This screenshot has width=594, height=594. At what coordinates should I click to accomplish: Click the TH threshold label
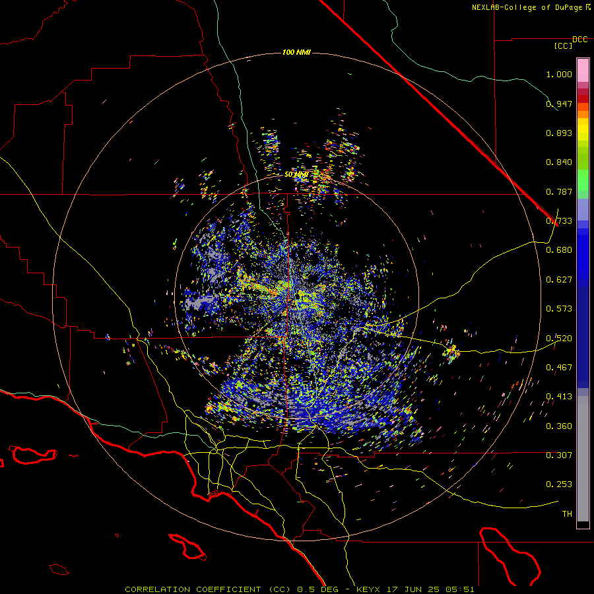tap(567, 514)
